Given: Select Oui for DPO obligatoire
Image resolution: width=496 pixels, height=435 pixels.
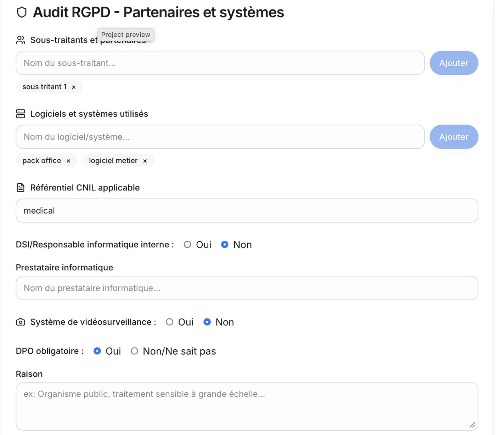Looking at the screenshot, I should [x=97, y=351].
